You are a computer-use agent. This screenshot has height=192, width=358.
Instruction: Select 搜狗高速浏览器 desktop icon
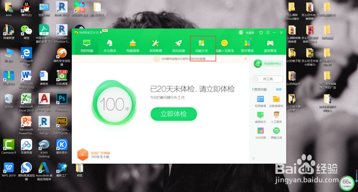[x=26, y=172]
